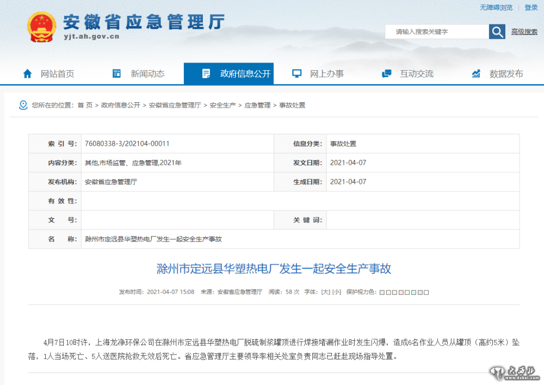544x385 pixels.
Task: Enable 无障碍浏览 accessibility browsing
Action: click(x=496, y=8)
